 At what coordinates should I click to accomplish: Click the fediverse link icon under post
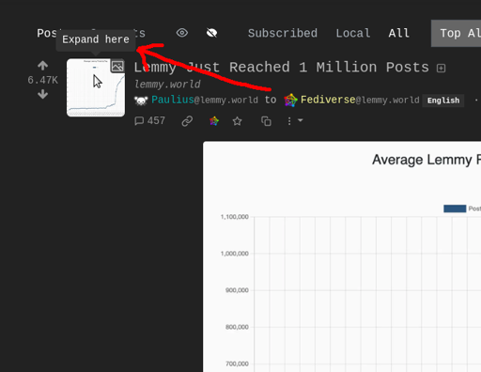click(x=214, y=121)
